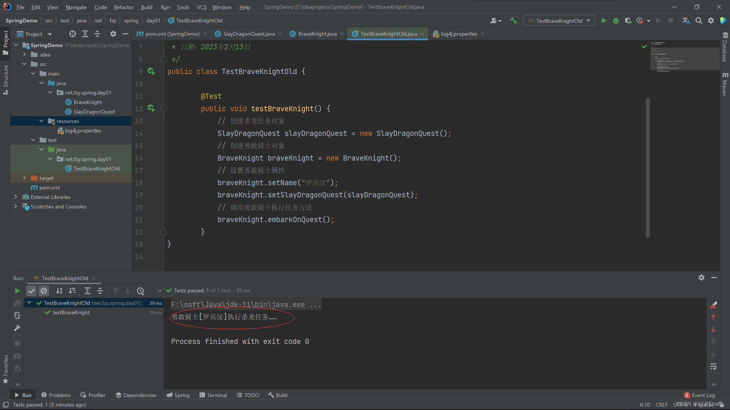
Task: Expand External Libraries node
Action: coord(16,197)
